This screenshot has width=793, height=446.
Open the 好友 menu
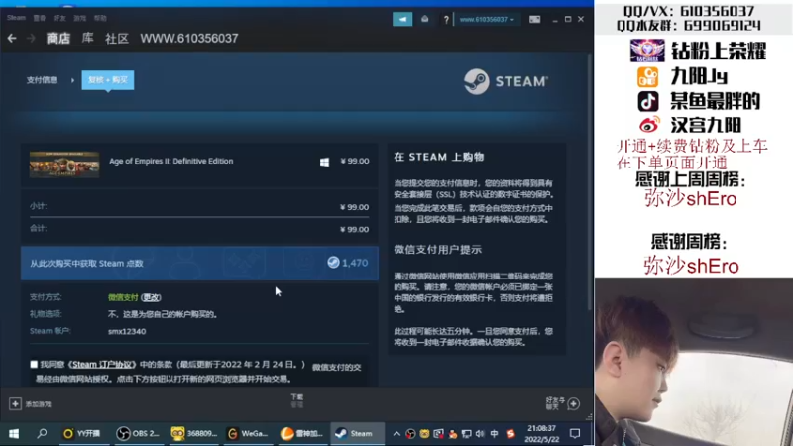click(59, 18)
